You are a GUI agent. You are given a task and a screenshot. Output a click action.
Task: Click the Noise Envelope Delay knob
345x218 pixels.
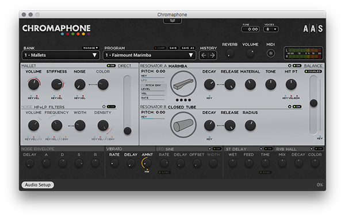coord(30,163)
